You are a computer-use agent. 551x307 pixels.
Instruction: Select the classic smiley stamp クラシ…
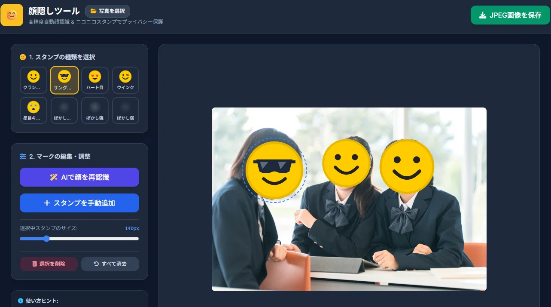tap(33, 80)
